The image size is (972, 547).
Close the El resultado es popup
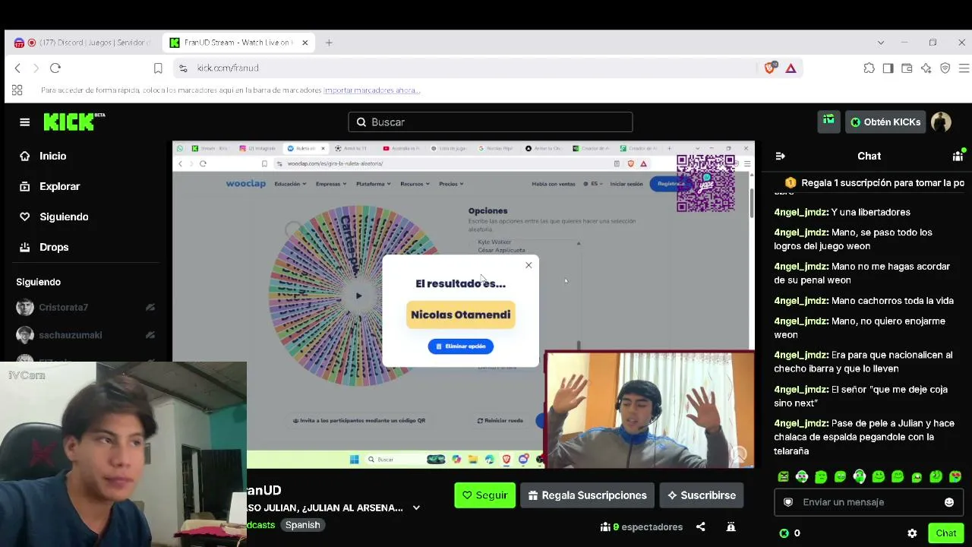click(x=529, y=265)
